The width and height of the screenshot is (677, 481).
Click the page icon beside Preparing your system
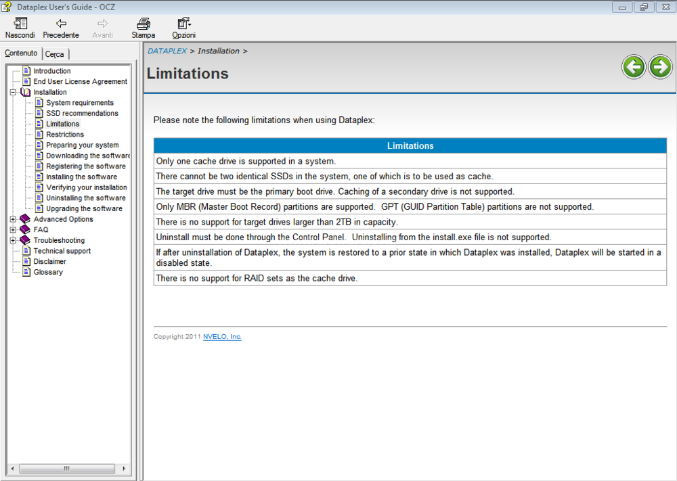39,145
